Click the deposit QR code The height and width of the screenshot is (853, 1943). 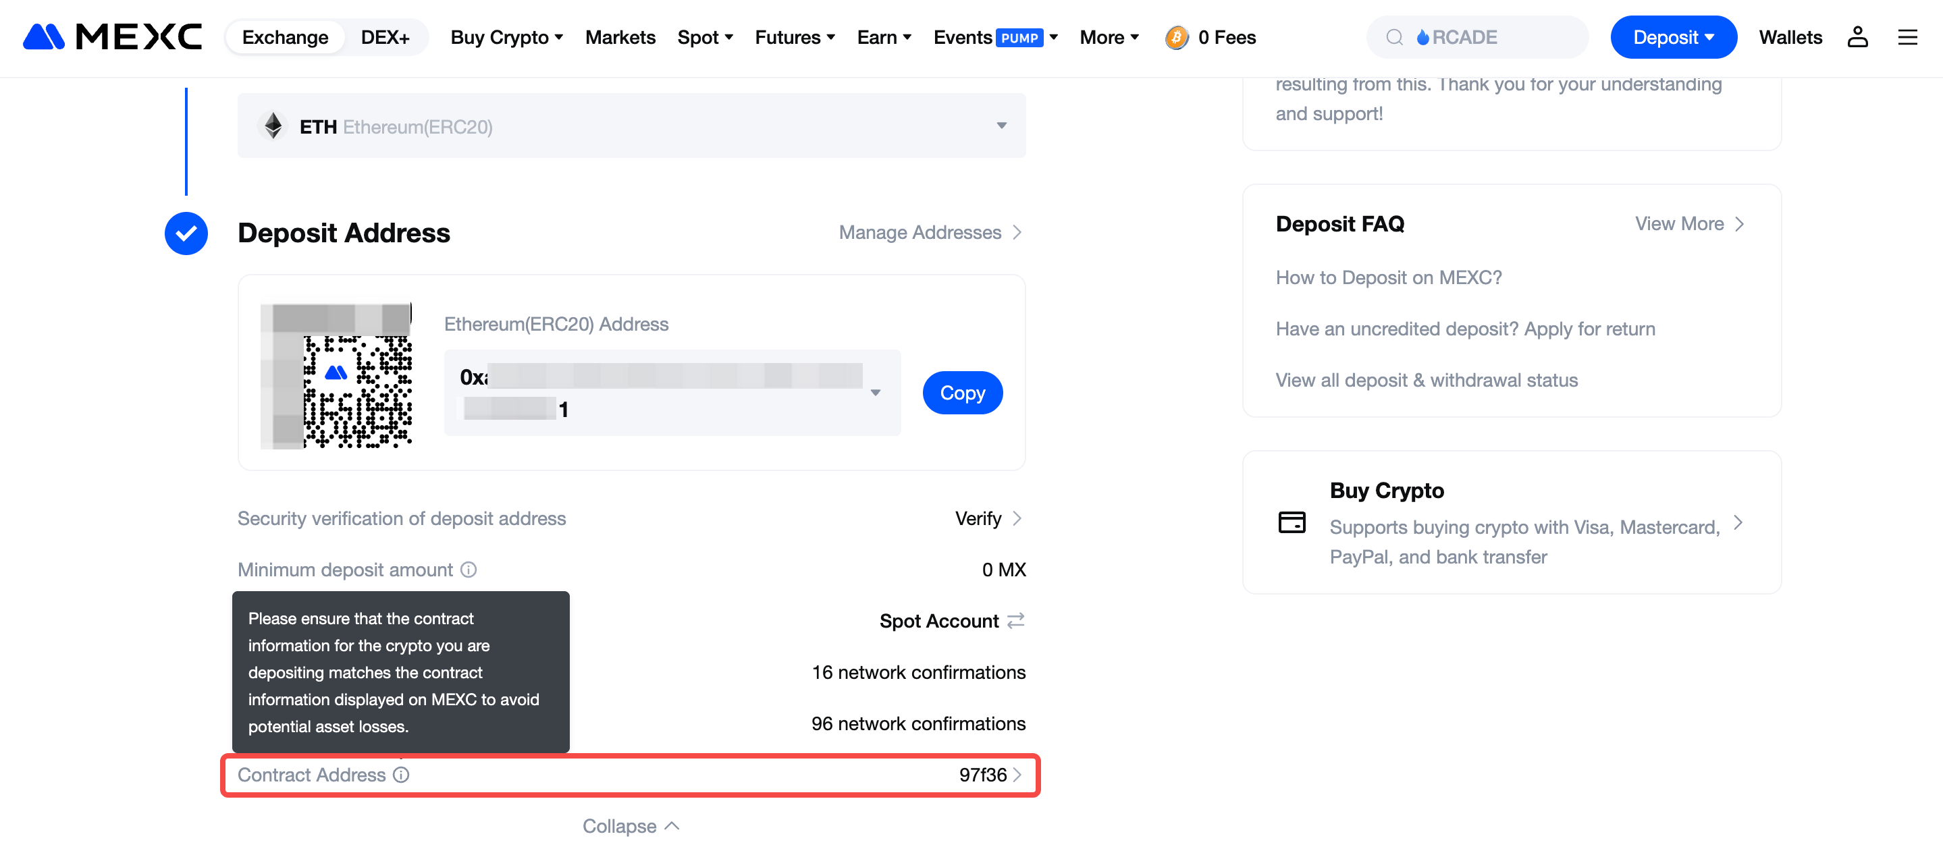tap(336, 376)
